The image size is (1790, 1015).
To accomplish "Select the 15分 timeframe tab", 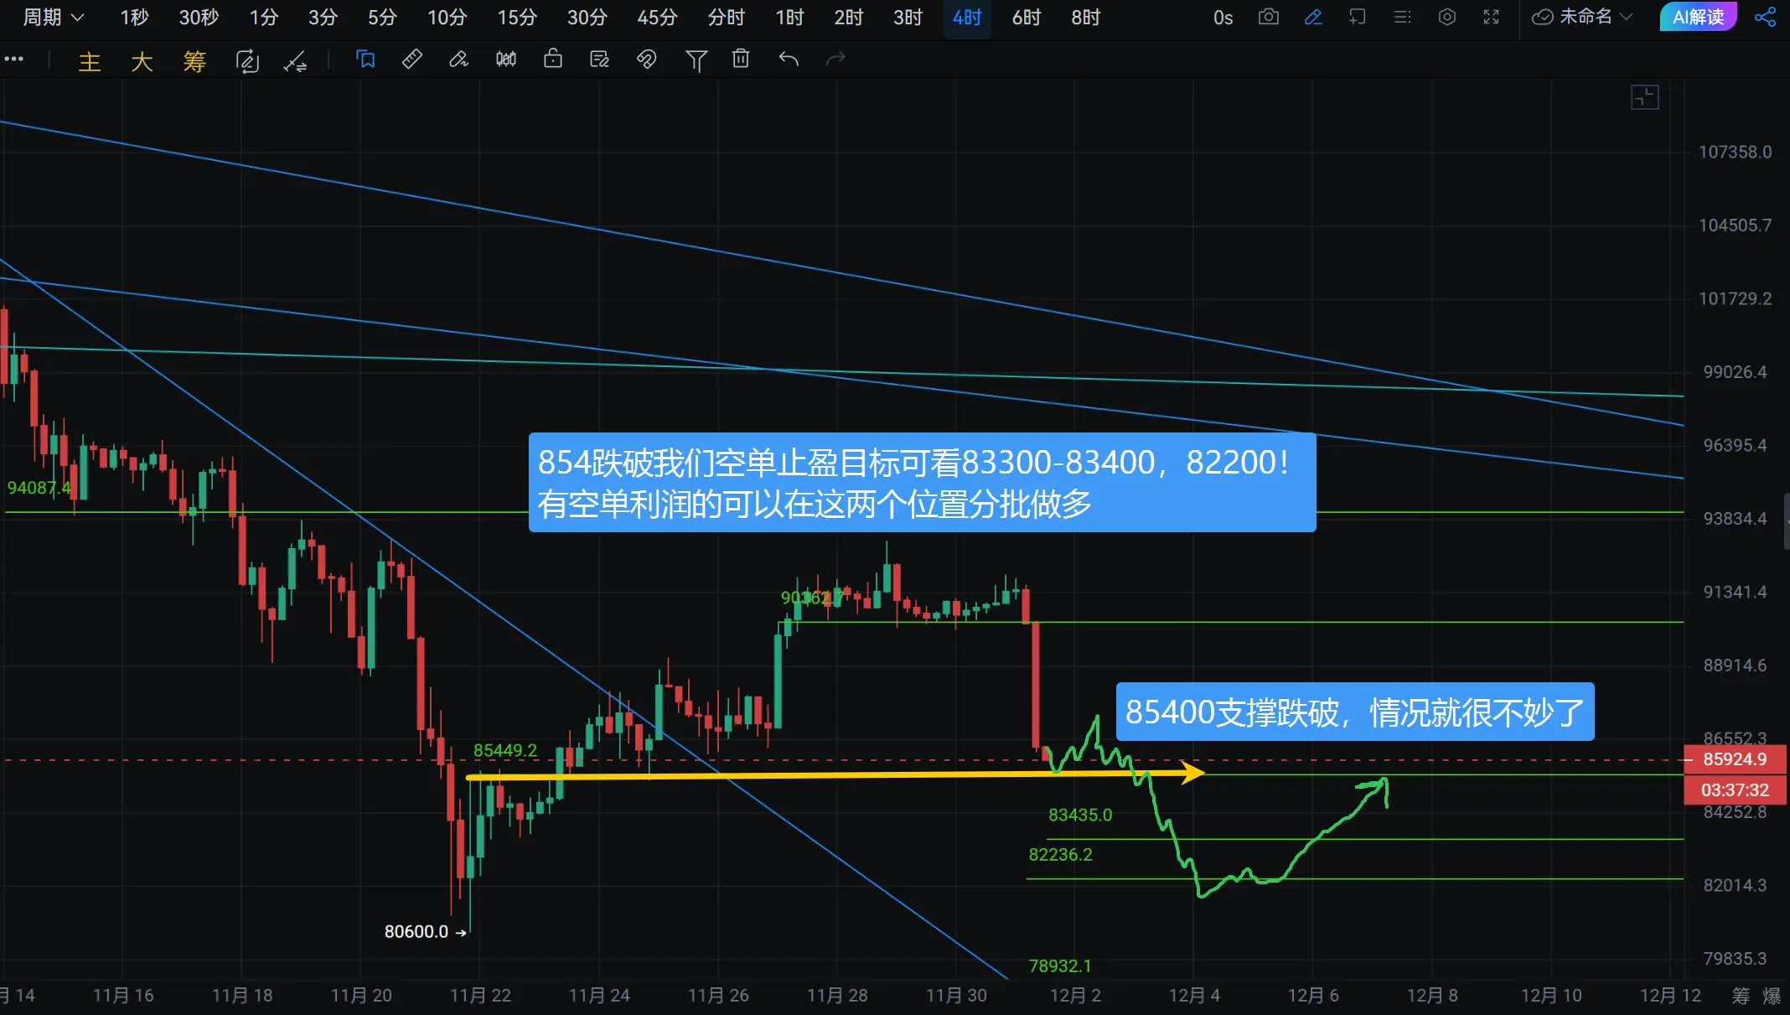I will (516, 17).
